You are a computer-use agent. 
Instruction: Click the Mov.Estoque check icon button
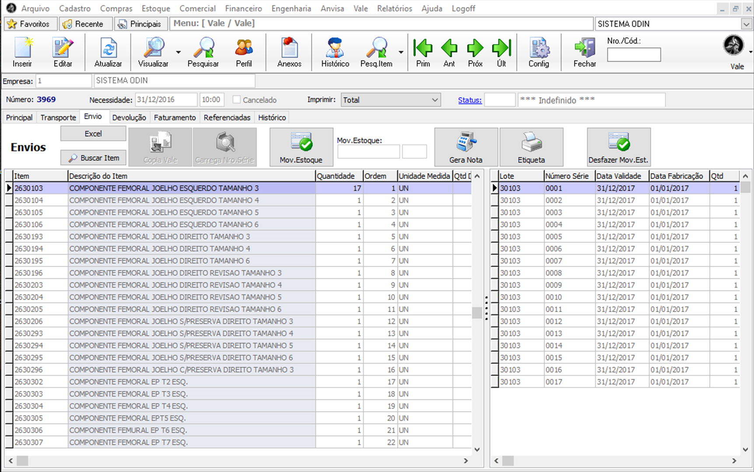pyautogui.click(x=301, y=147)
